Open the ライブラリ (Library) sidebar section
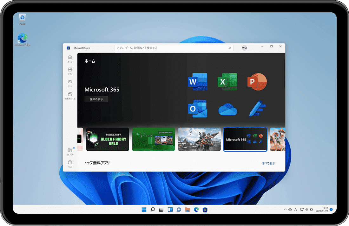The image size is (349, 226). click(x=70, y=152)
